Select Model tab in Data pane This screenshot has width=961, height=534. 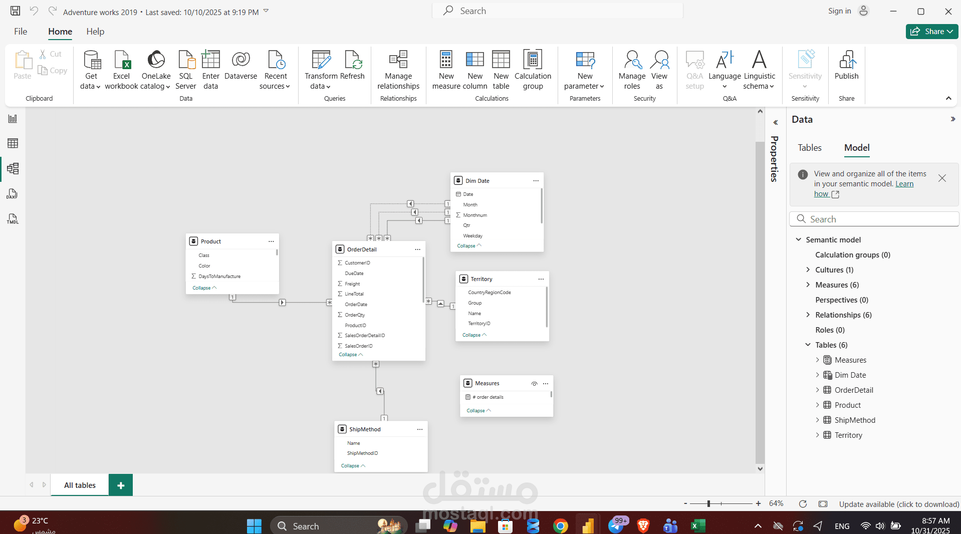[857, 148]
